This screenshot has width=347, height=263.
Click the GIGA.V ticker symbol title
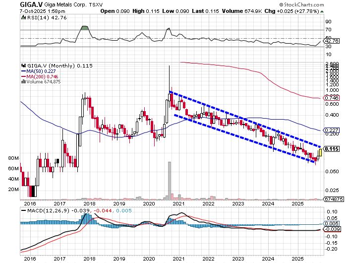click(x=31, y=4)
